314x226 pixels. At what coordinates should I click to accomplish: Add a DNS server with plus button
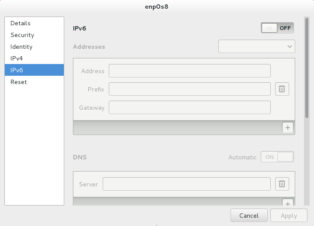(287, 202)
